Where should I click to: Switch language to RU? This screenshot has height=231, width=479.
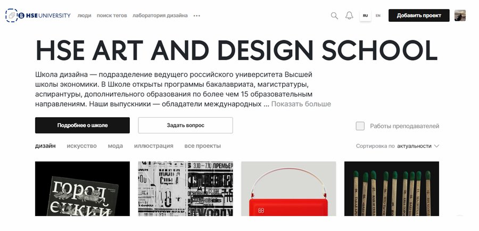click(x=365, y=15)
